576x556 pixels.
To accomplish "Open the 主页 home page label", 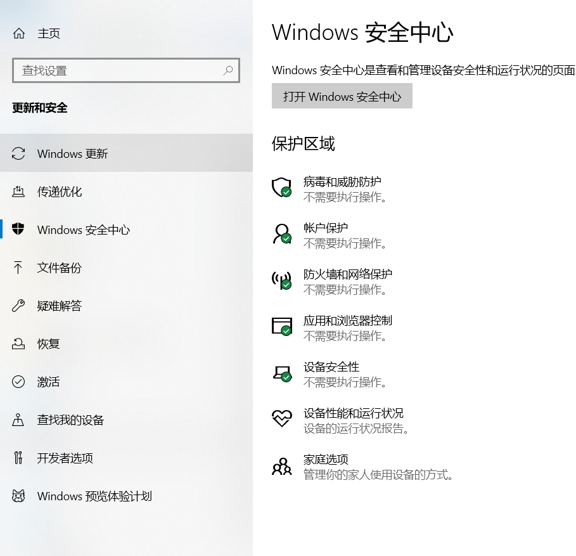I will (x=49, y=34).
